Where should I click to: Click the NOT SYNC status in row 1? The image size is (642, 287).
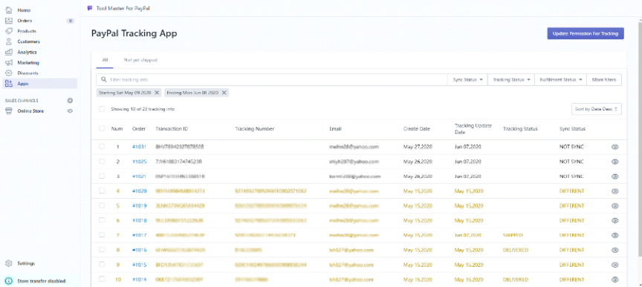[571, 147]
